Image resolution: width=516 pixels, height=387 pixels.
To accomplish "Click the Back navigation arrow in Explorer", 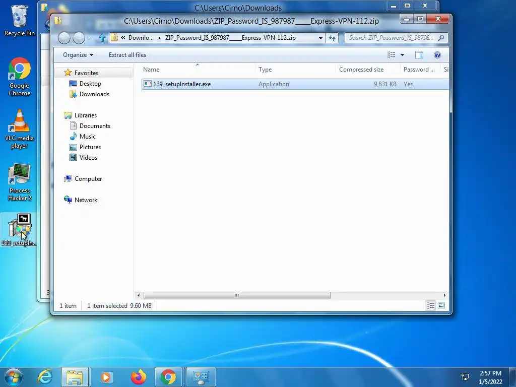I will click(64, 38).
